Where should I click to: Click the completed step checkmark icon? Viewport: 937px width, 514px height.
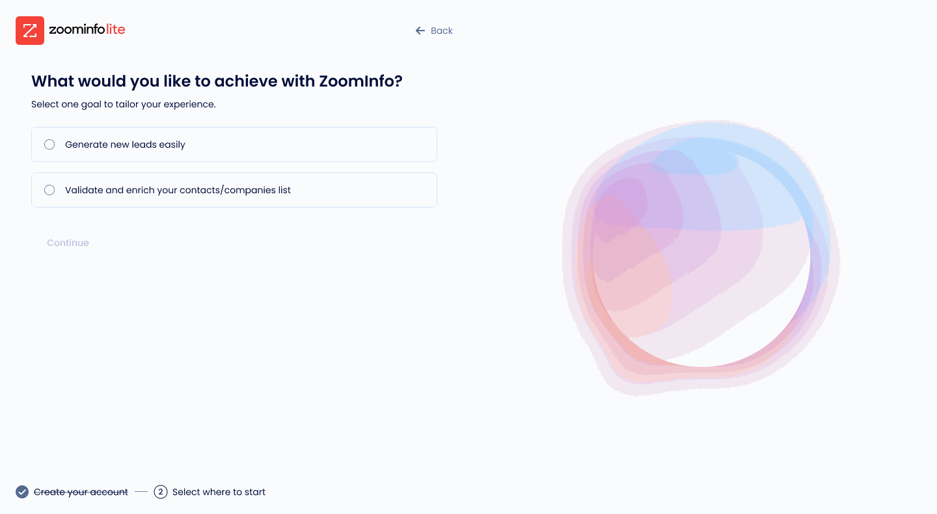click(22, 492)
